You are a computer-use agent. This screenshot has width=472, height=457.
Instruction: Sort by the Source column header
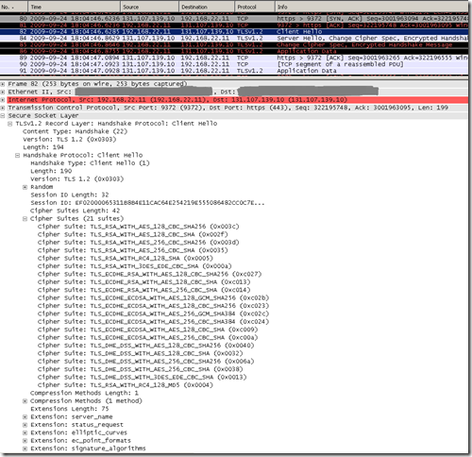(149, 7)
